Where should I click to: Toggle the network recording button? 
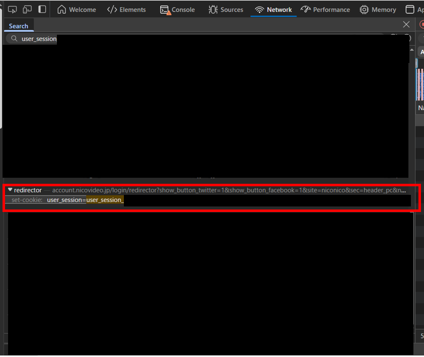[x=421, y=25]
